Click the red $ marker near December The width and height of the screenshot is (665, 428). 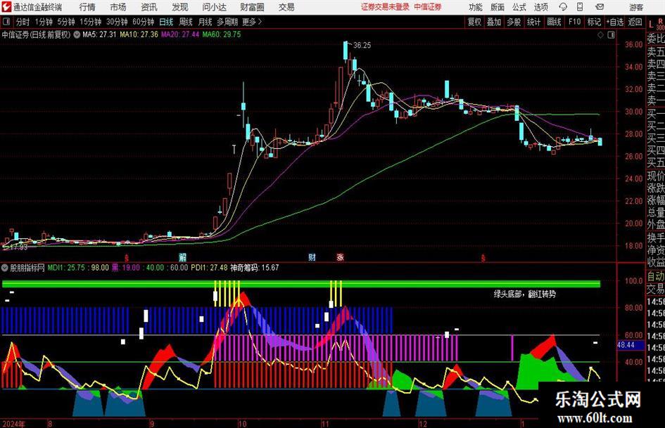tap(483, 258)
